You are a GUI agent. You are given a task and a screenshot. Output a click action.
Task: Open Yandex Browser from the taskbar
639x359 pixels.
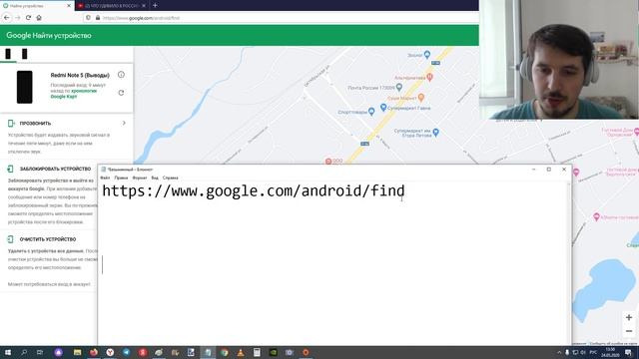click(110, 352)
